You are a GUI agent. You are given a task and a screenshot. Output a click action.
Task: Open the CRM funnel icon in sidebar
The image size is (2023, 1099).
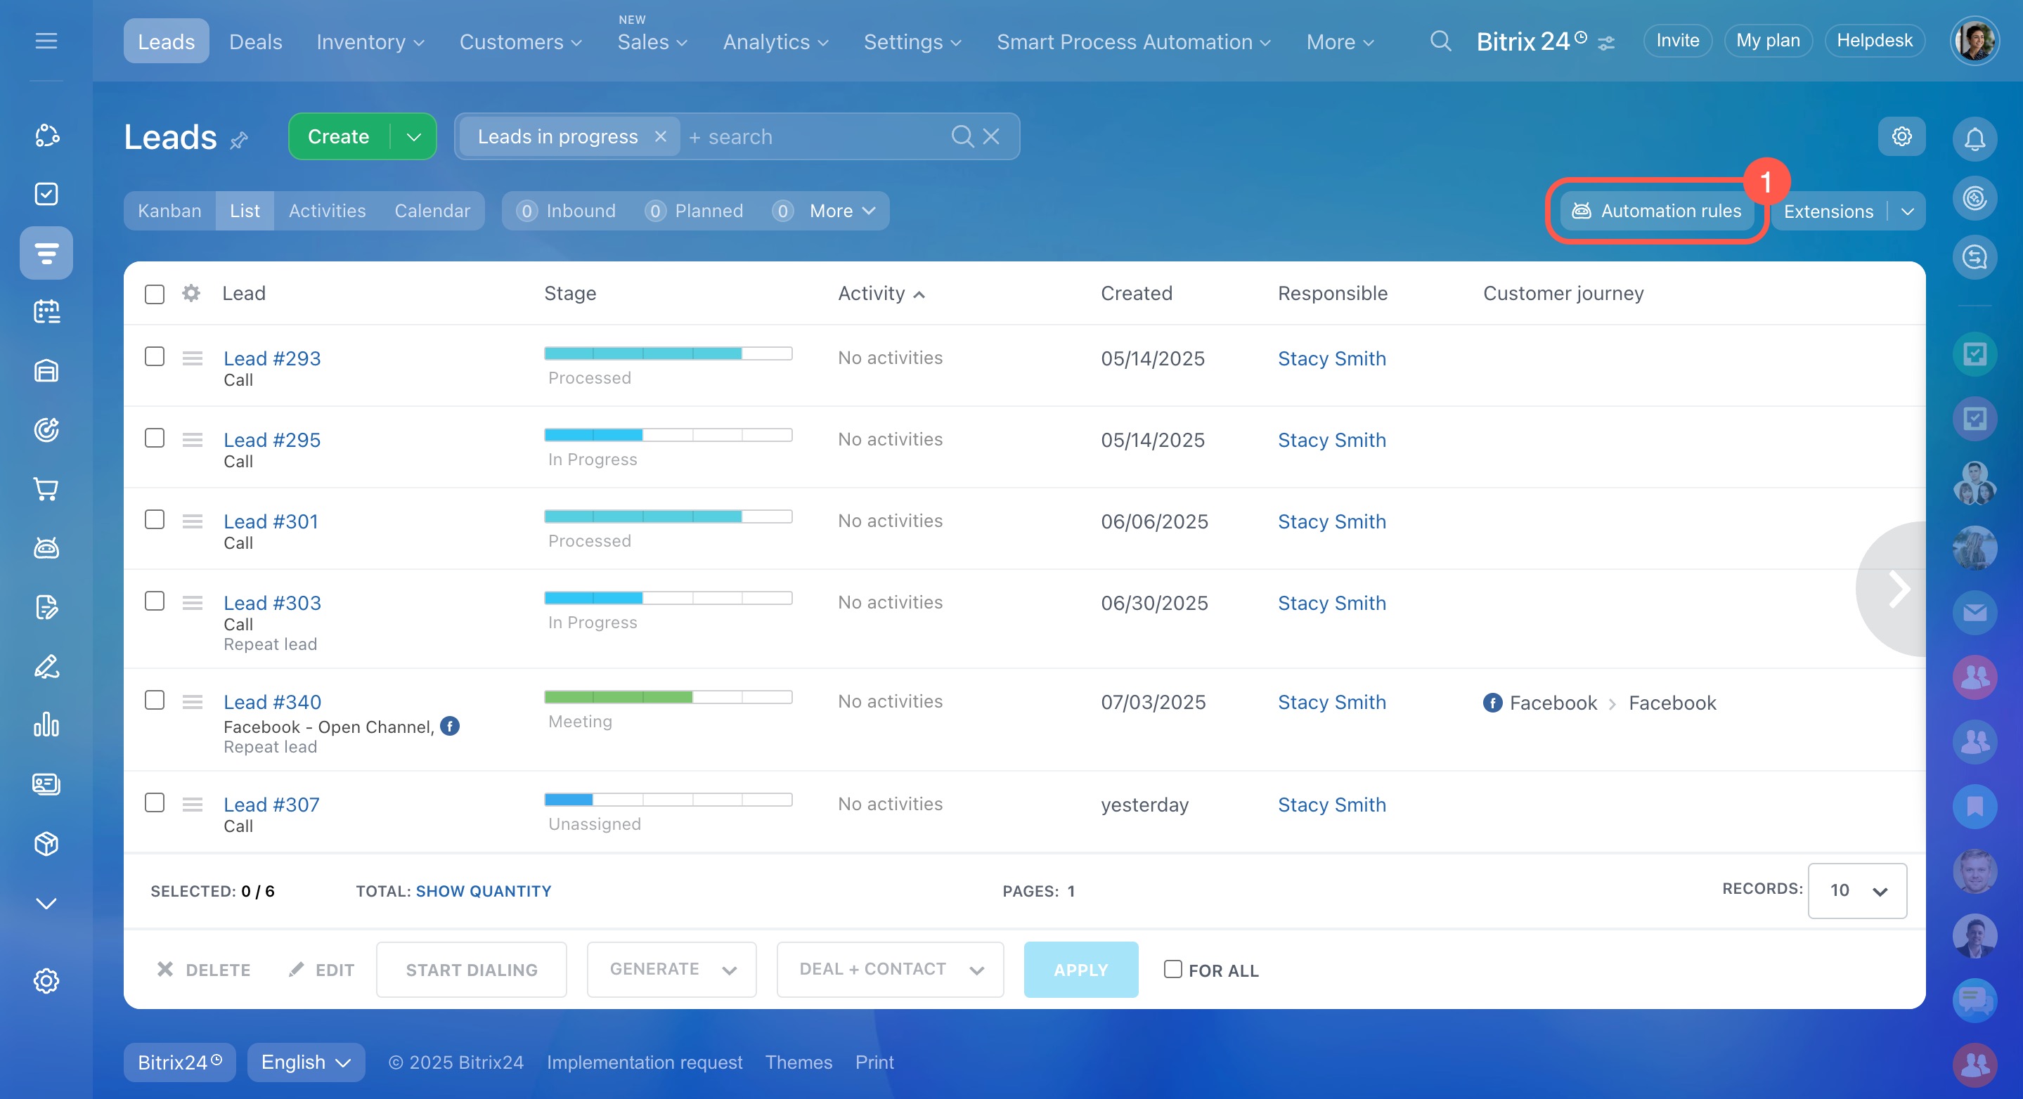coord(46,253)
